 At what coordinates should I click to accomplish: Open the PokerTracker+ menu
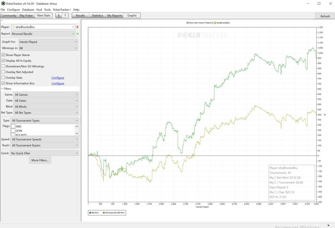[62, 10]
